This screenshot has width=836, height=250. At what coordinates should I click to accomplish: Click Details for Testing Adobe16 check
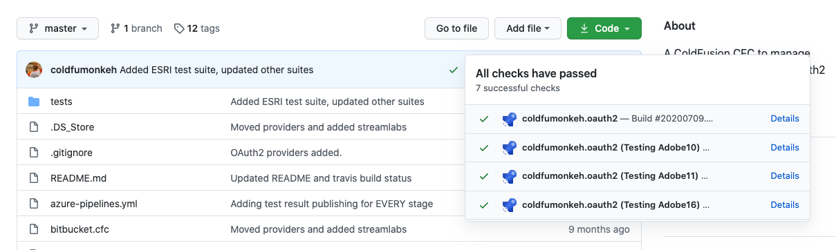coord(785,204)
